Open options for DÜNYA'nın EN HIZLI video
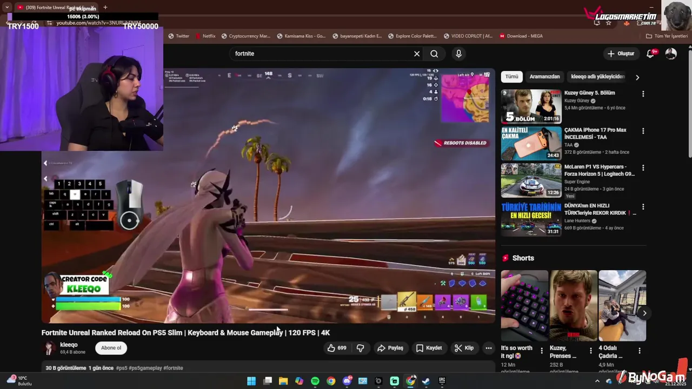Image resolution: width=692 pixels, height=389 pixels. click(643, 207)
